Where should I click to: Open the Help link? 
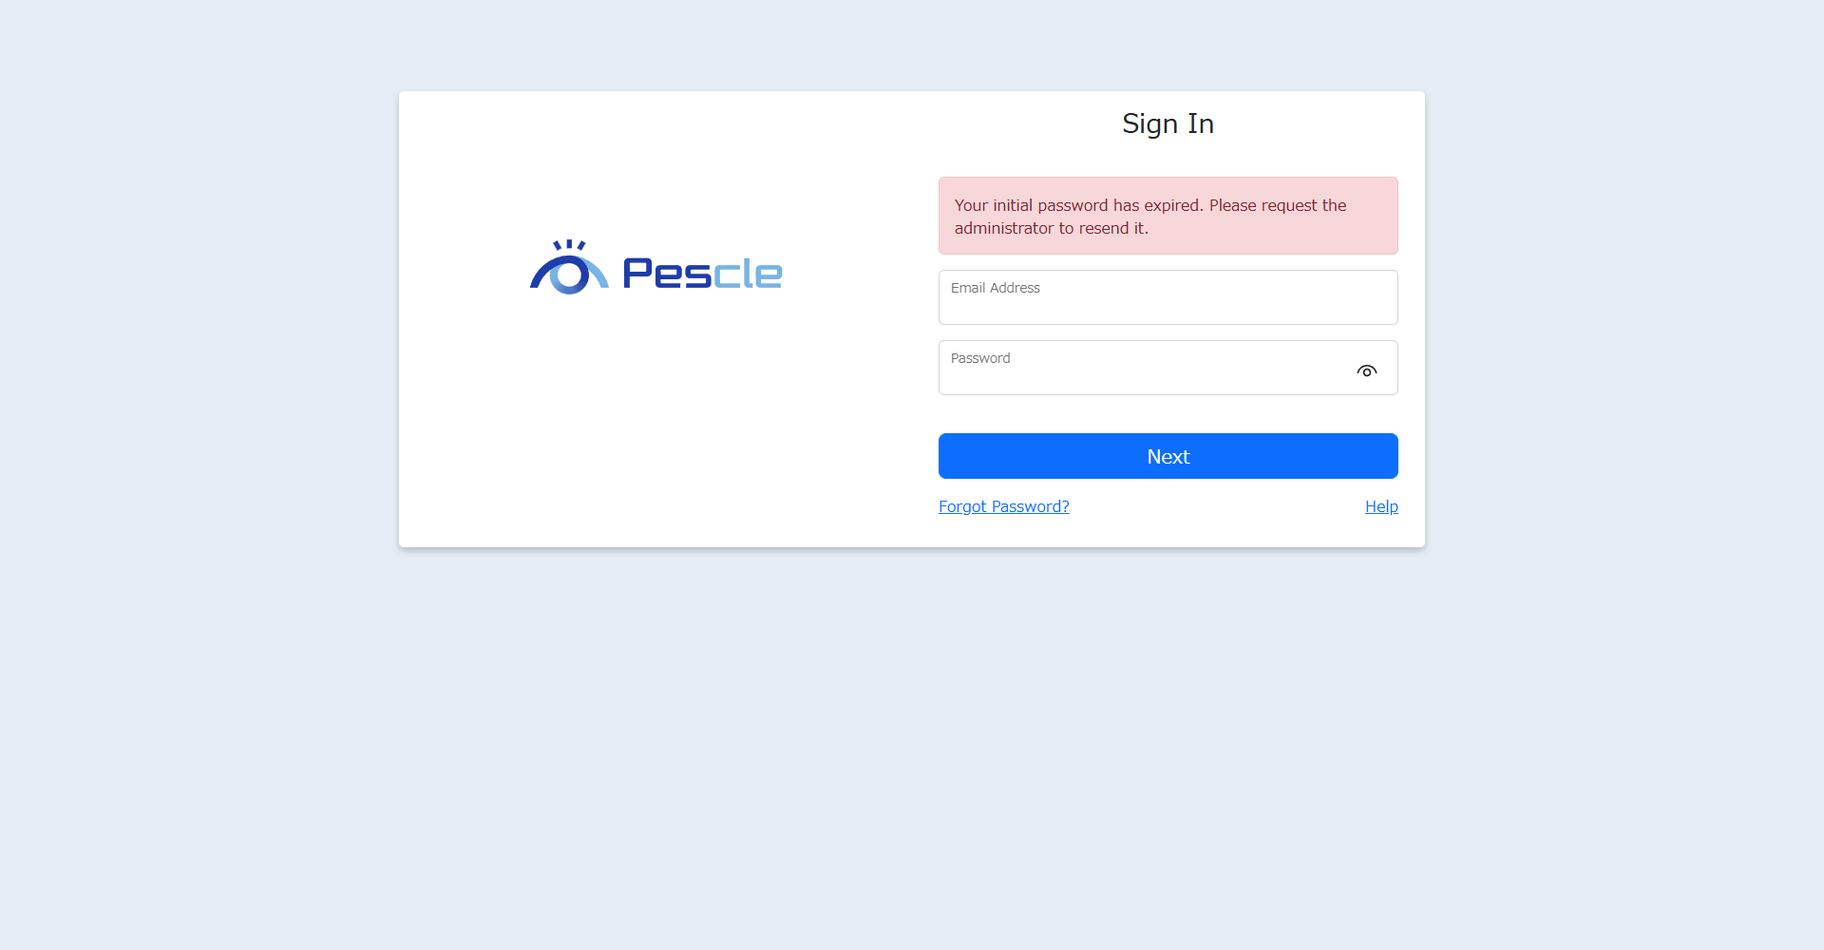point(1380,506)
